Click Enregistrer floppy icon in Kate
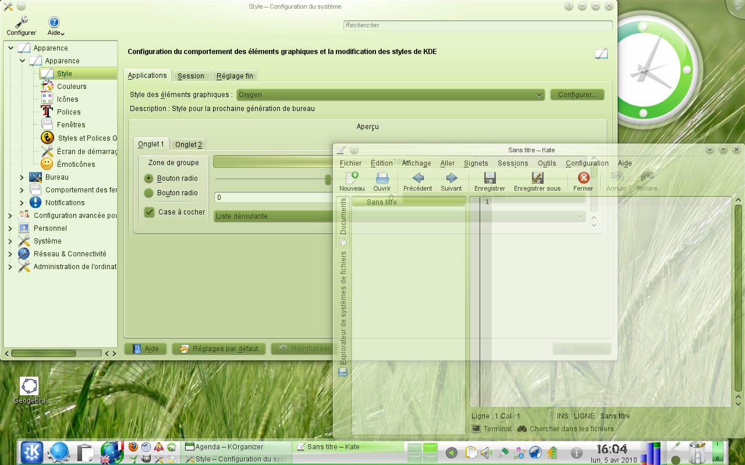745x465 pixels. coord(490,178)
